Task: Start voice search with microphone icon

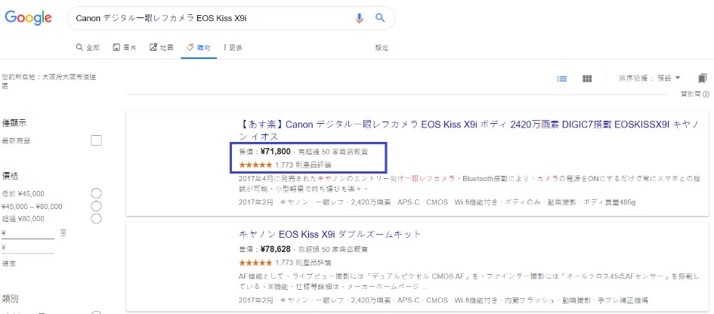Action: tap(360, 18)
